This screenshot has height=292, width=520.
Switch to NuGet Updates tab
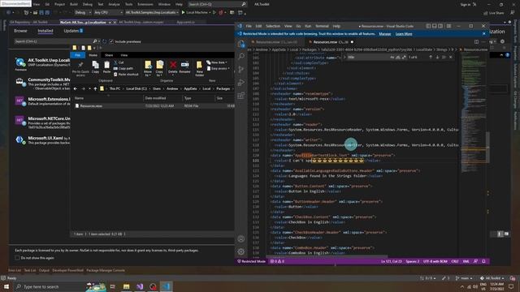(73, 31)
